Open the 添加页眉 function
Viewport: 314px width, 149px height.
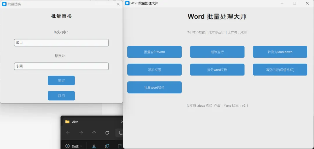[154, 70]
